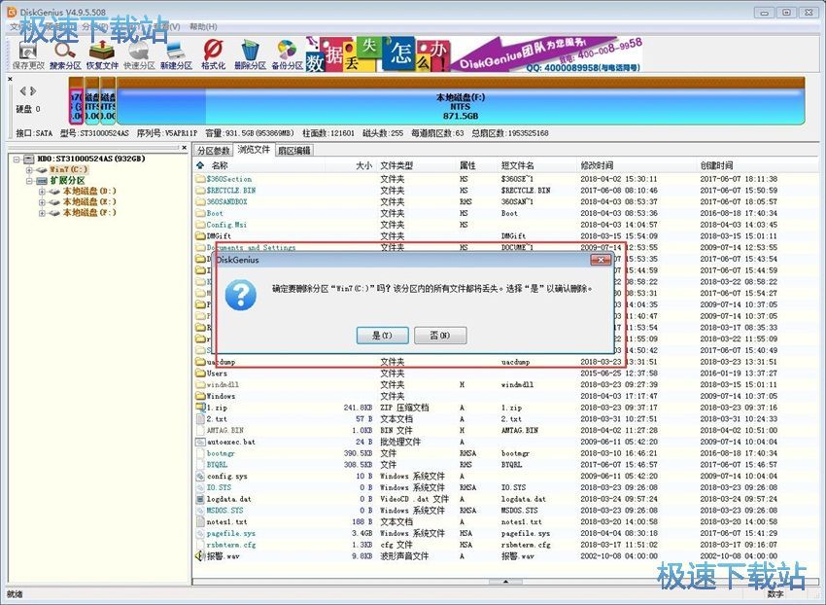Image resolution: width=826 pixels, height=605 pixels.
Task: Click the up-folder arrow beside 名称
Action: pyautogui.click(x=199, y=165)
